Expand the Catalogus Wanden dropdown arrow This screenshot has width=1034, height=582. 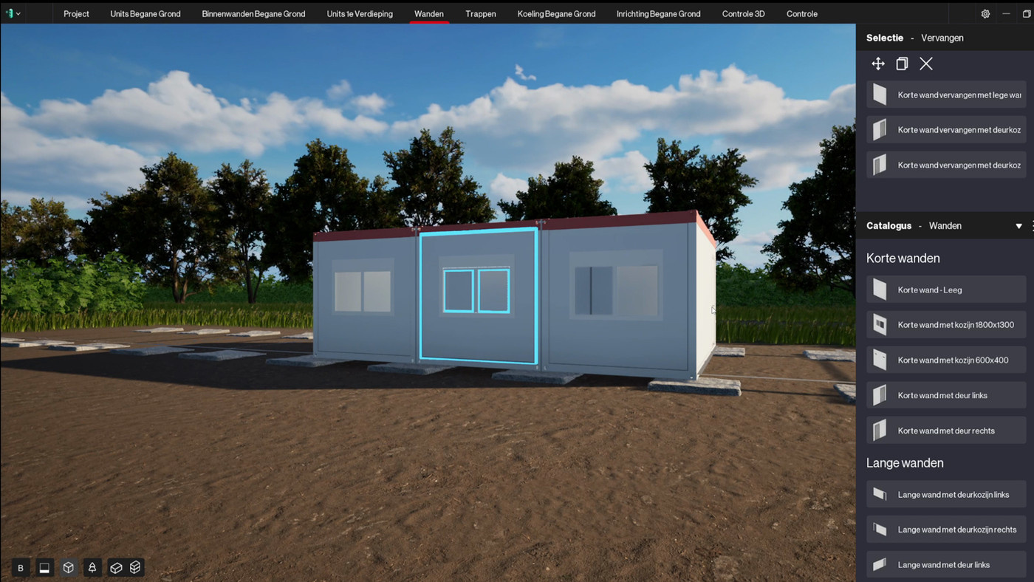pos(1019,226)
